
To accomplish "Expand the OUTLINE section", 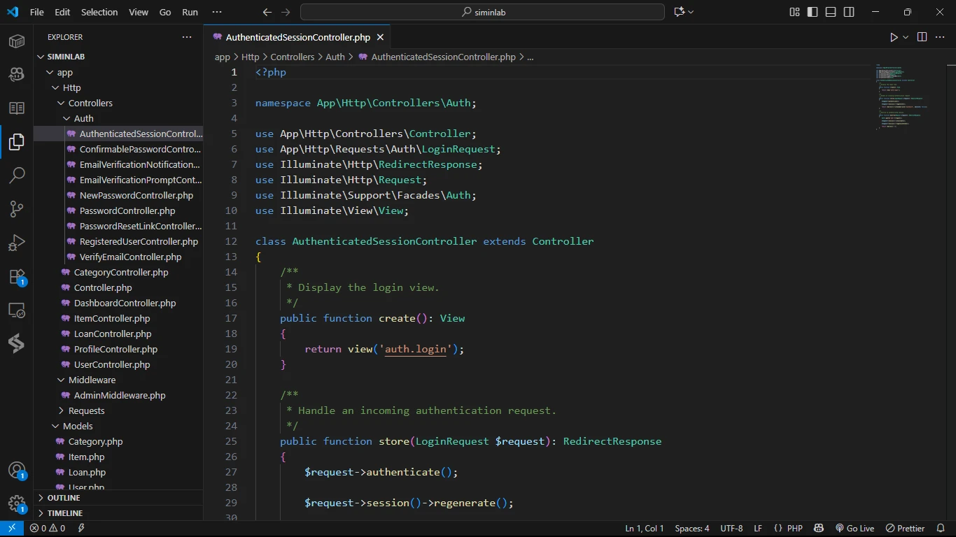I will [x=64, y=498].
